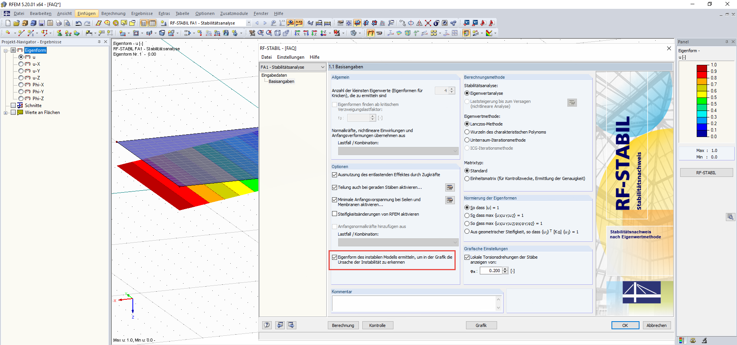Expand Werte an Flächen tree node

6,112
